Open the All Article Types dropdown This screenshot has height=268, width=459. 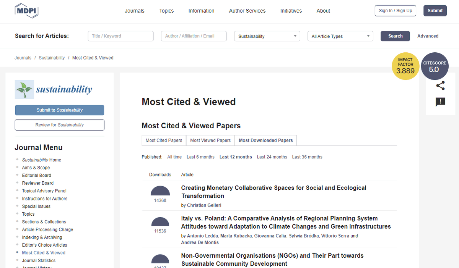coord(340,36)
